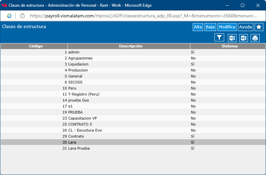Export the list to Word

[x=244, y=38]
